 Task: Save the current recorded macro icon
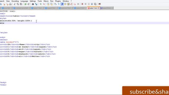[x=95, y=4]
